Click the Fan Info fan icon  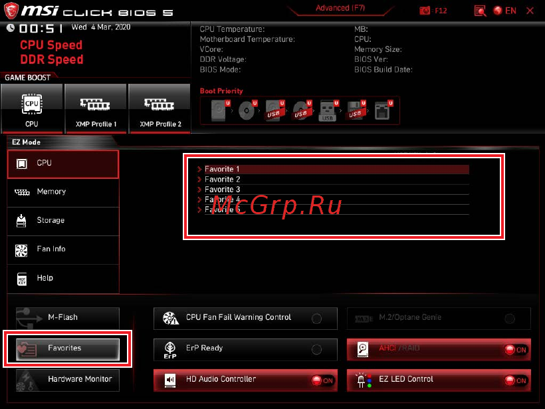[x=21, y=250]
